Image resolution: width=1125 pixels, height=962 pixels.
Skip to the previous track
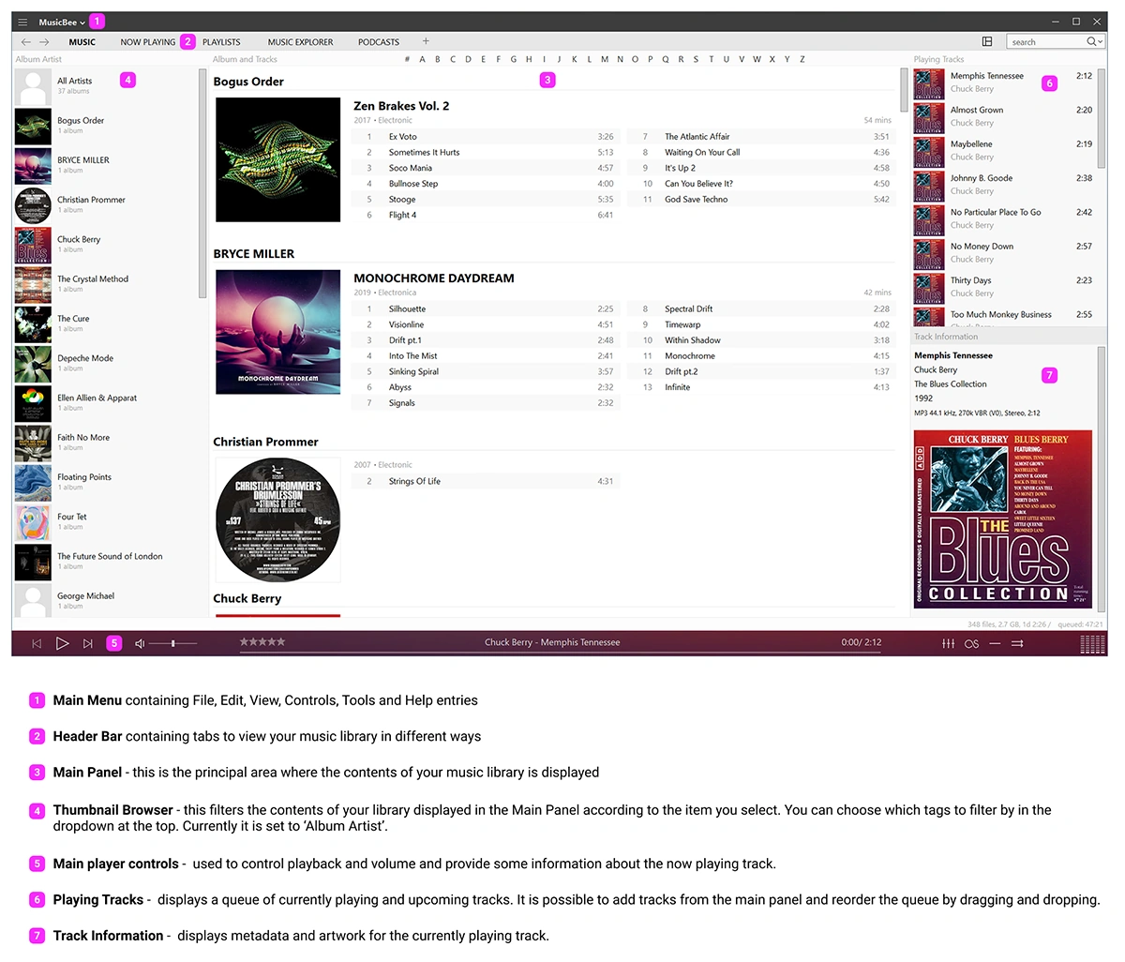[x=37, y=643]
